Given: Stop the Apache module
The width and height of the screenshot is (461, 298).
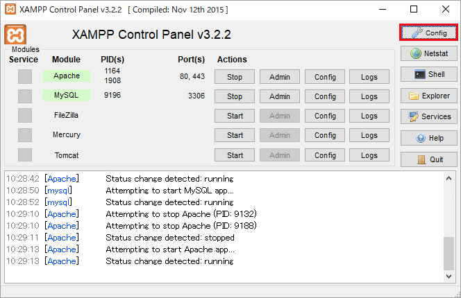Looking at the screenshot, I should [x=235, y=77].
